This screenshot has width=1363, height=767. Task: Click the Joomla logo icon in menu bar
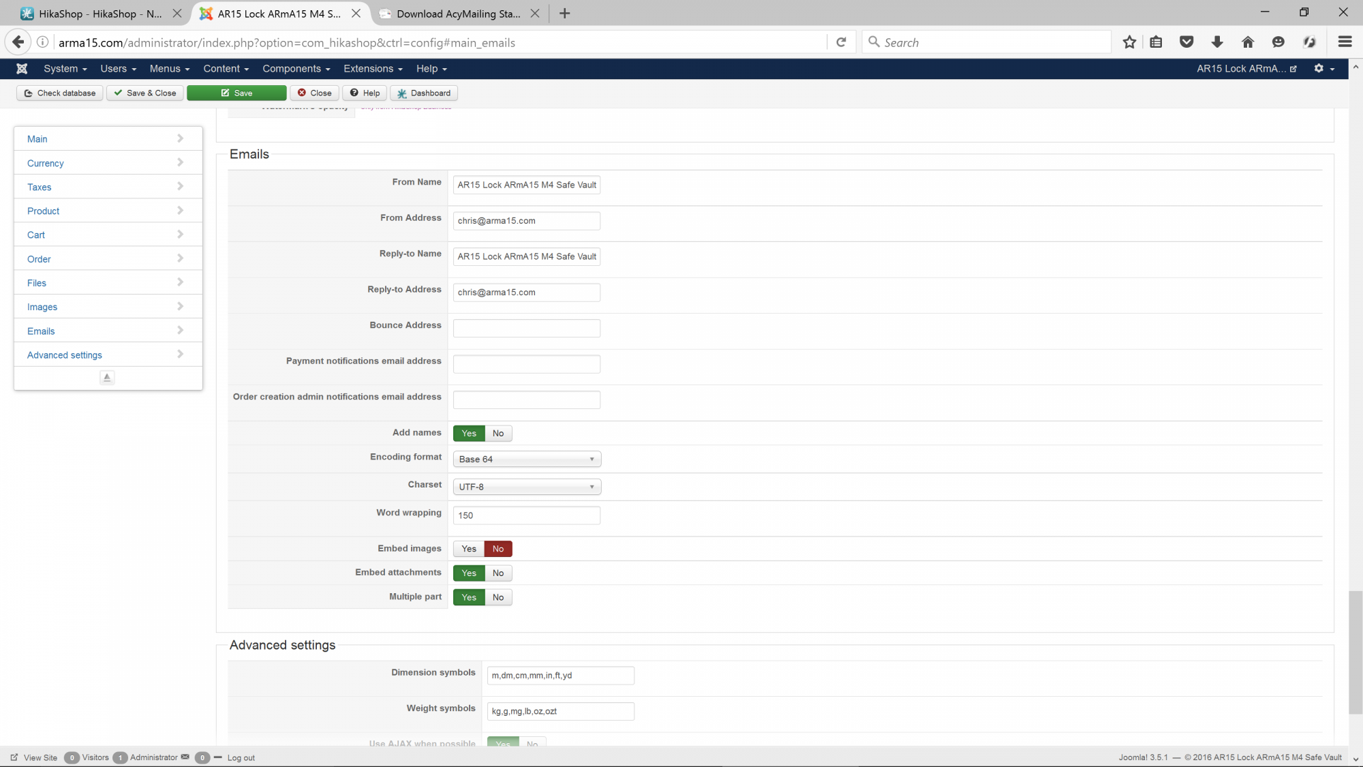[22, 69]
